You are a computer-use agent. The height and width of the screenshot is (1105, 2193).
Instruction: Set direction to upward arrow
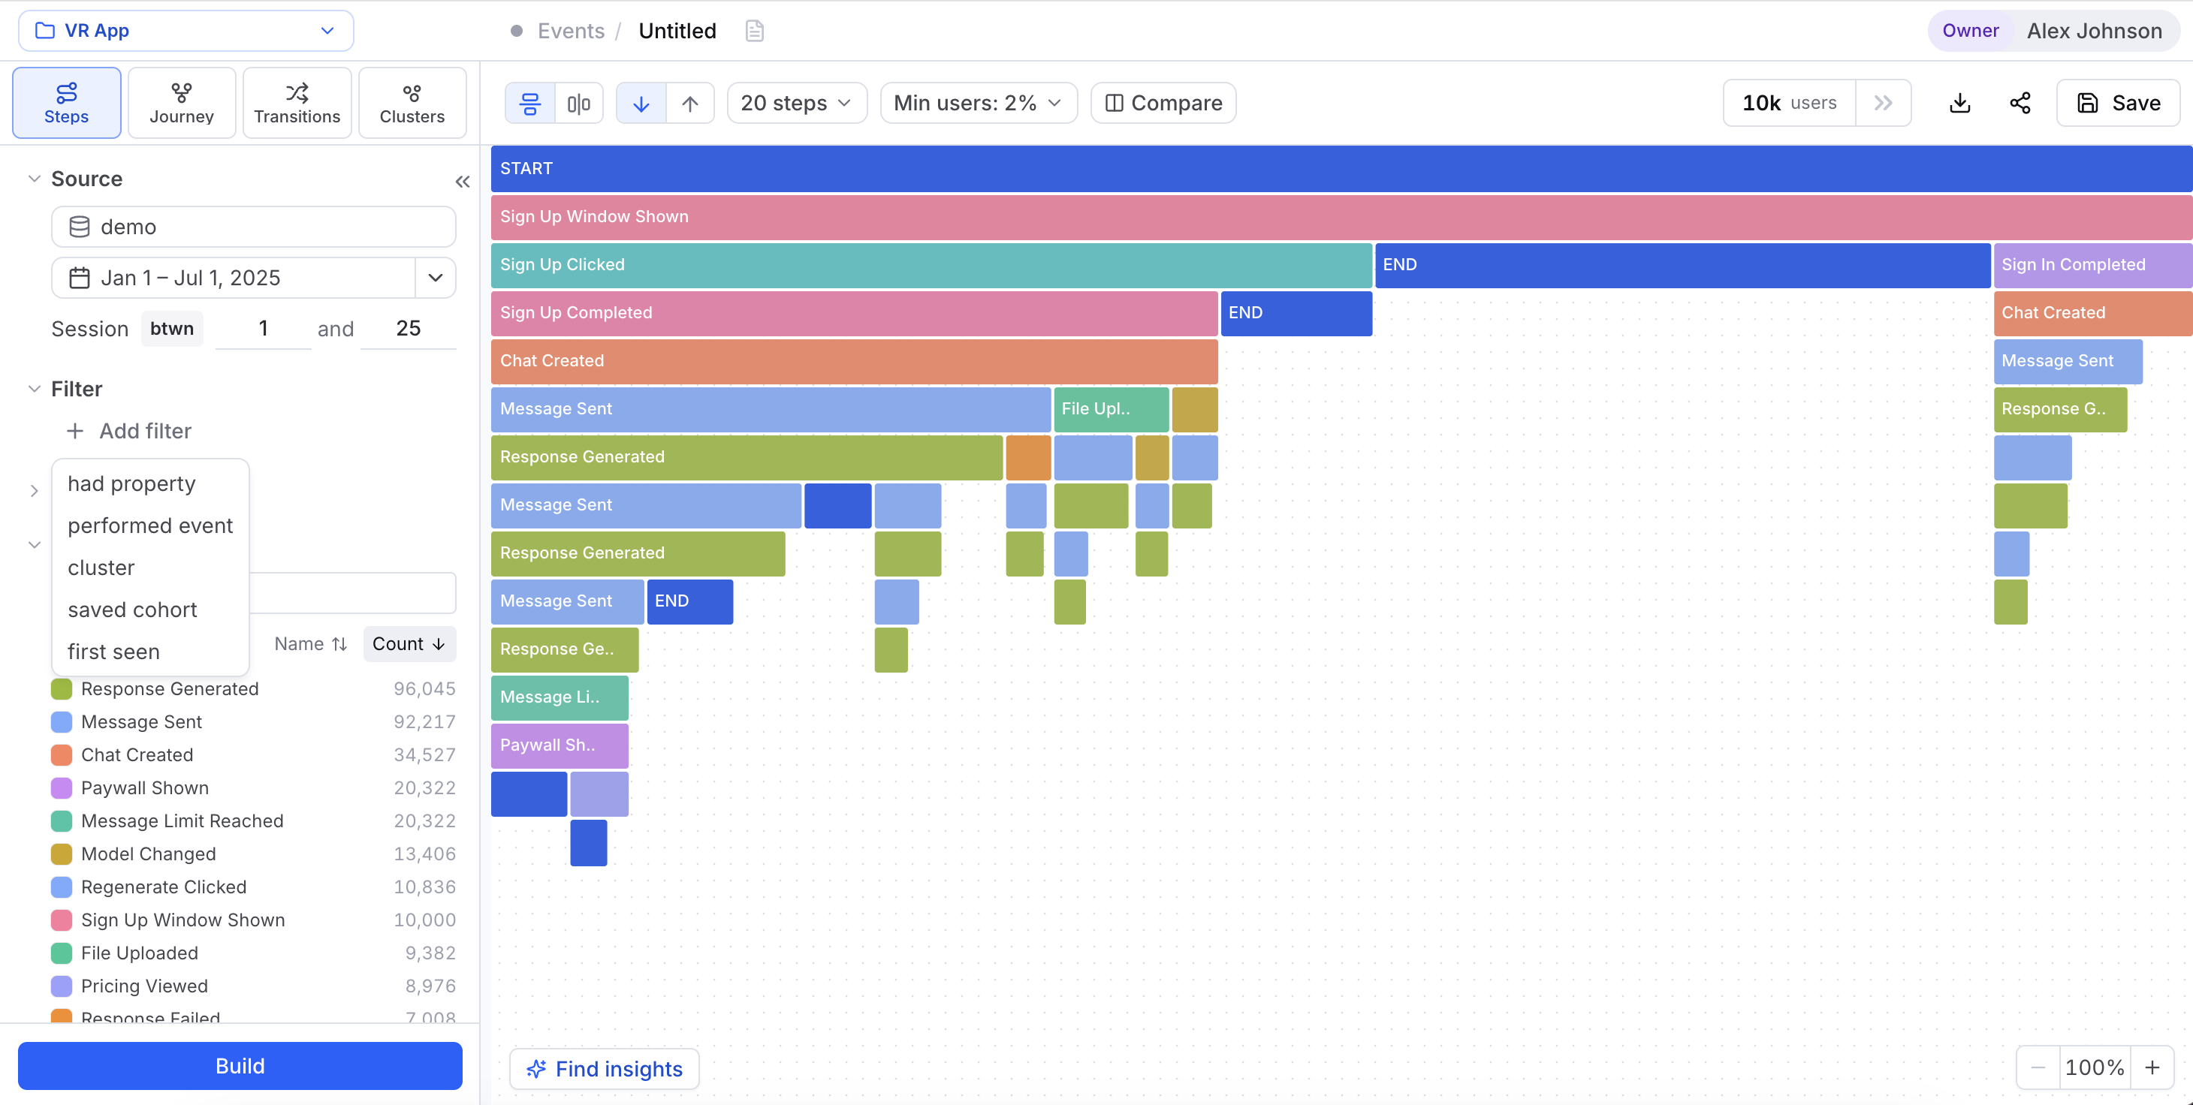click(690, 103)
